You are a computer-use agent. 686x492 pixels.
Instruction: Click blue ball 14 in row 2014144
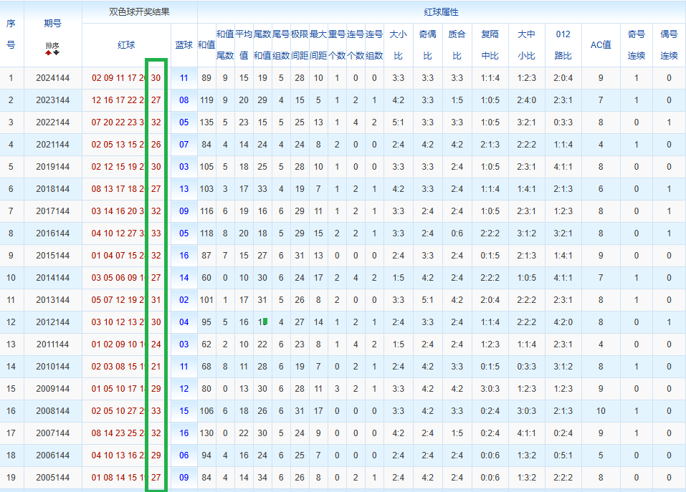184,278
